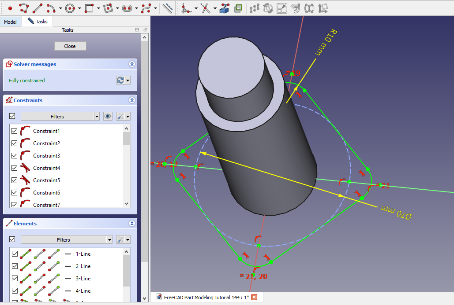The height and width of the screenshot is (305, 454).
Task: Click the Close button in Tasks
Action: (70, 46)
